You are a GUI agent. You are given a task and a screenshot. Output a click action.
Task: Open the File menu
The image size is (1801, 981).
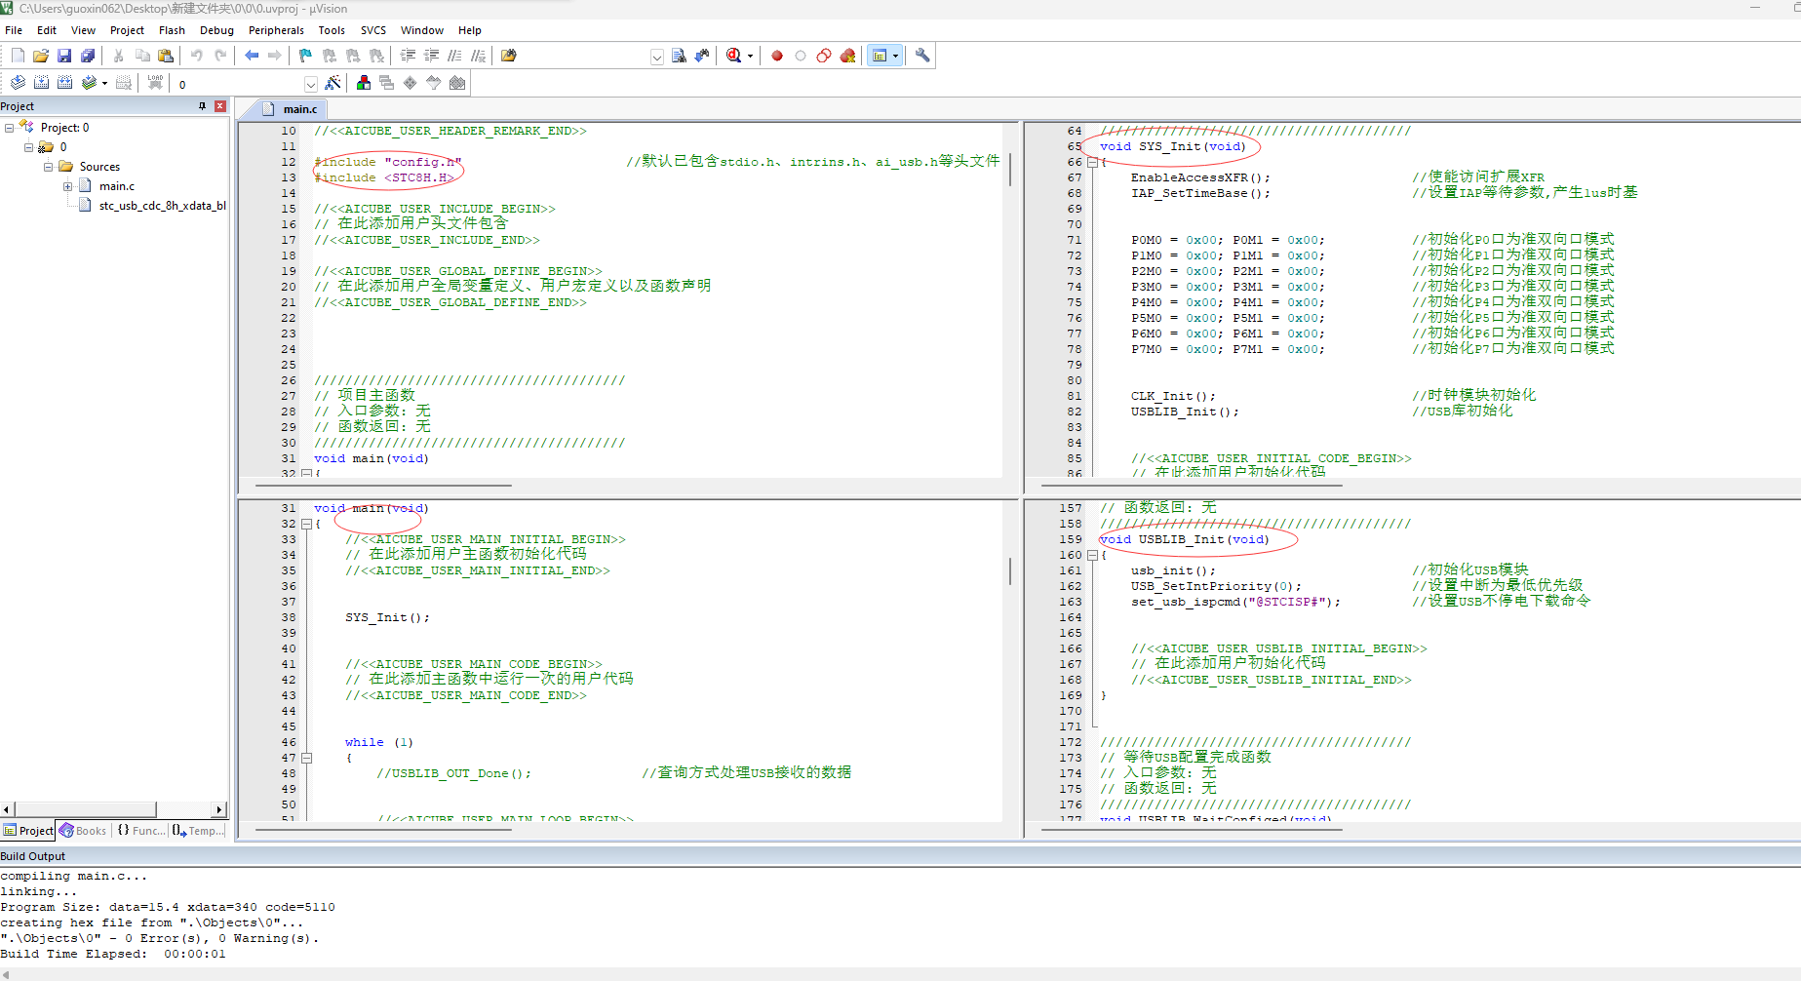tap(14, 30)
